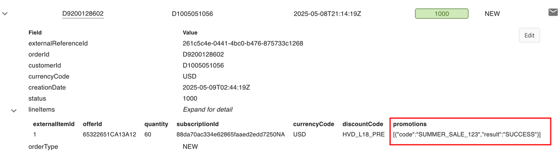Viewport: 560px width, 158px height.
Task: Select the externalReferenceId value text
Action: point(243,44)
